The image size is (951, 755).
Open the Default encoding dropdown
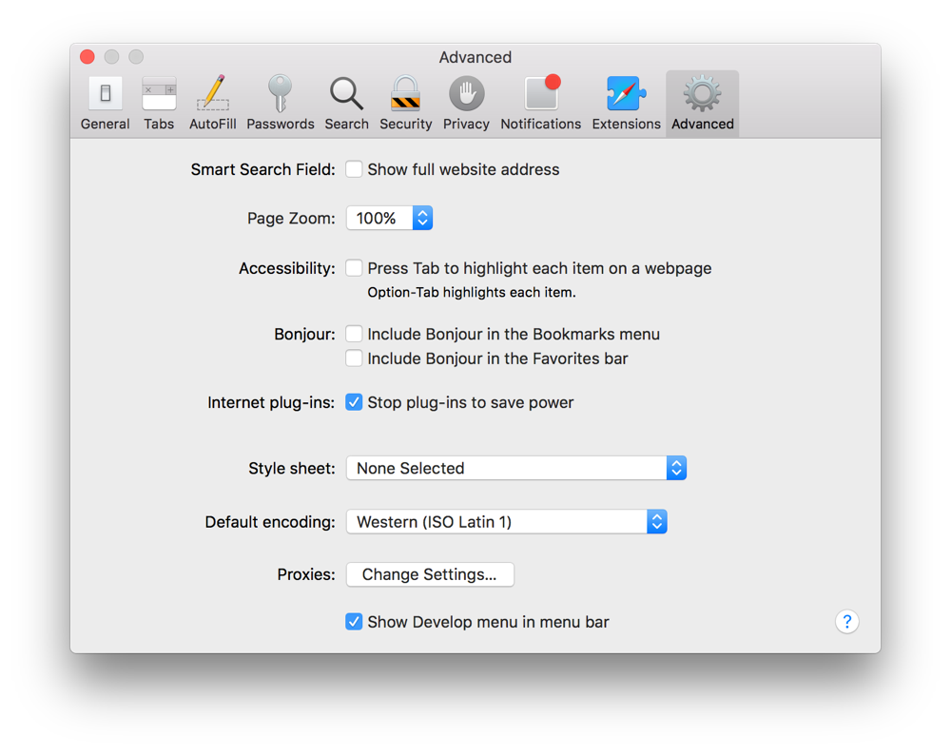pyautogui.click(x=506, y=522)
